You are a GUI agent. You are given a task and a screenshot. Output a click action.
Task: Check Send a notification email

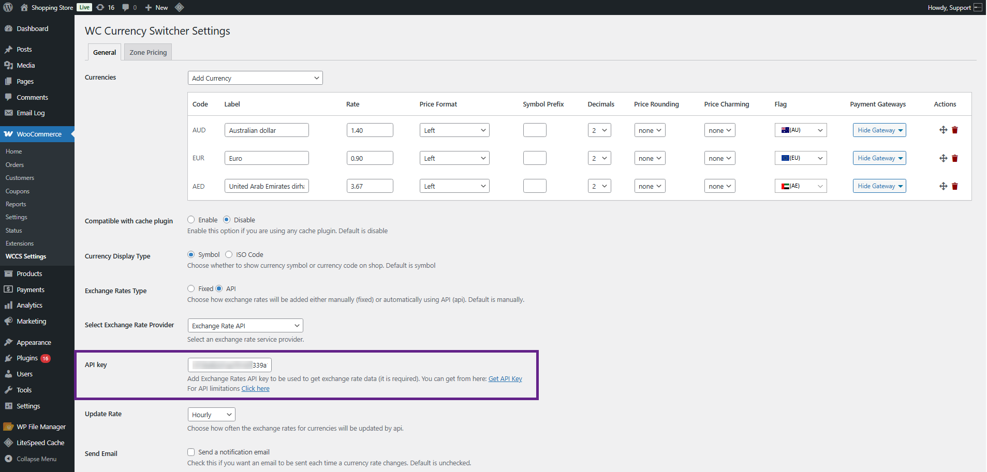point(191,452)
